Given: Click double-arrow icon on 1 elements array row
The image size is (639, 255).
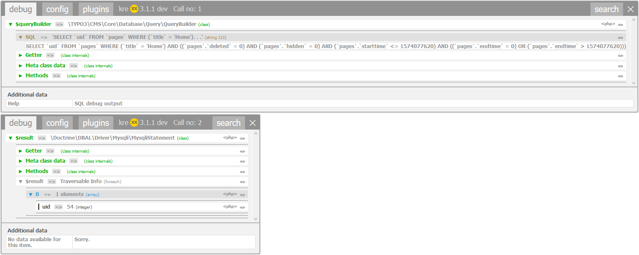Looking at the screenshot, I should (243, 195).
